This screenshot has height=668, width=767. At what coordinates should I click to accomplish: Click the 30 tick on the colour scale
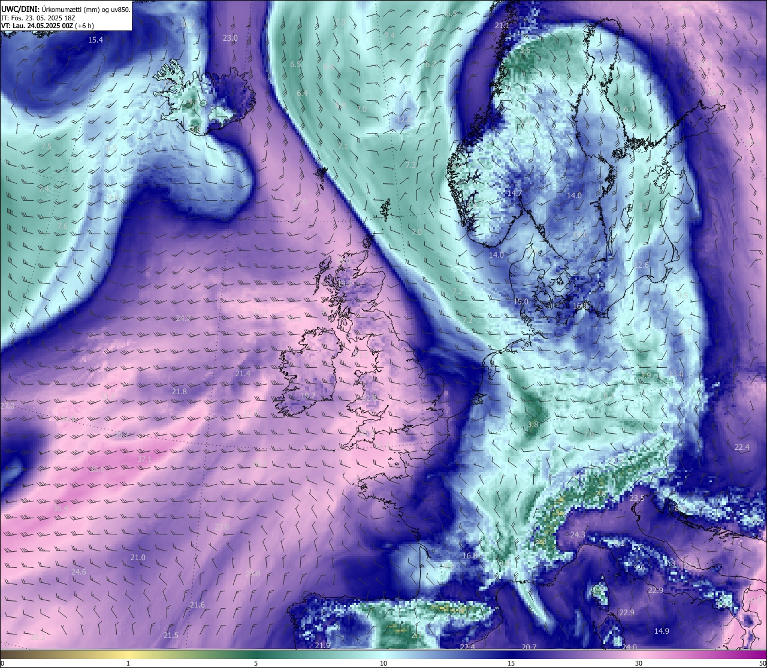tap(639, 663)
